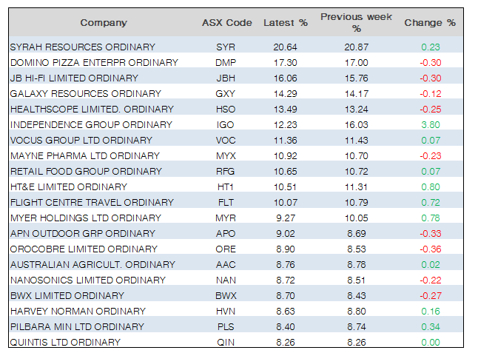Click the Latest % column header
Viewport: 478px width, 353px height.
click(285, 23)
